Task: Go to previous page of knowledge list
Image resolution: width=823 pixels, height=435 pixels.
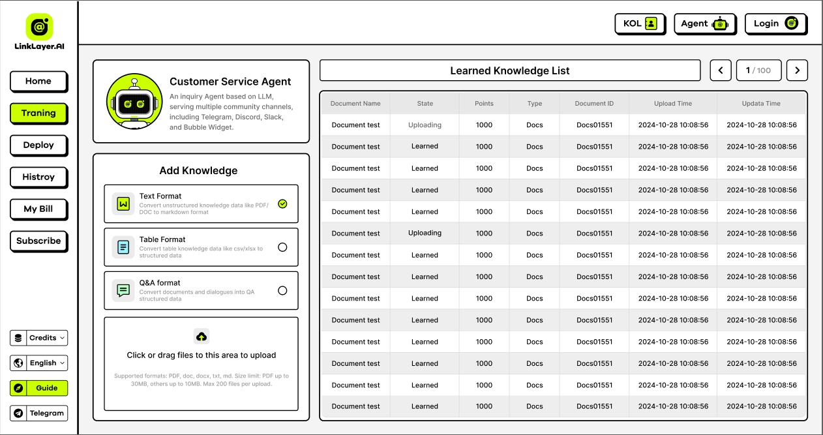Action: point(721,70)
